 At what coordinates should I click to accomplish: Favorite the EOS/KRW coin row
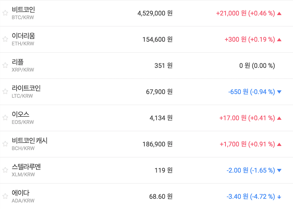point(5,117)
